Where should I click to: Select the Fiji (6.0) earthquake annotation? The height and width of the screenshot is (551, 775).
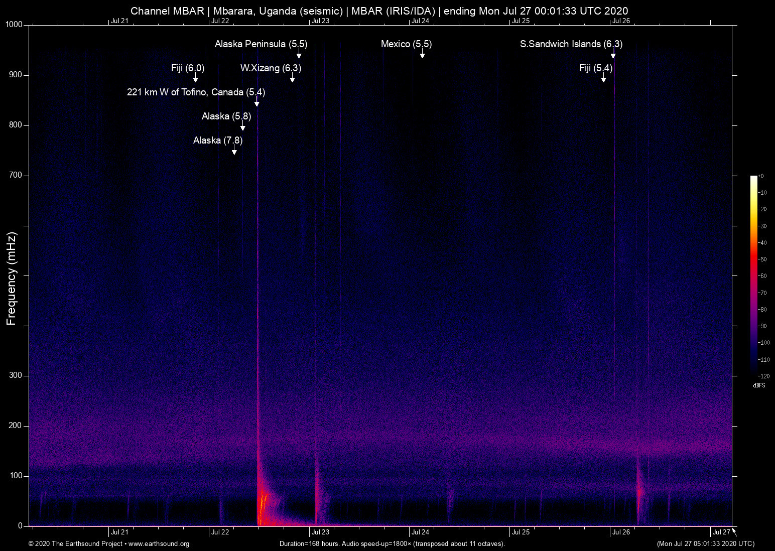(188, 68)
